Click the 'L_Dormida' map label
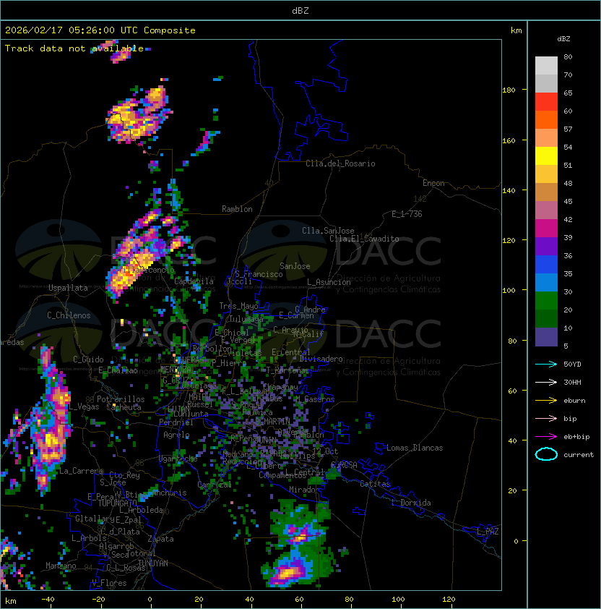This screenshot has width=601, height=609. (411, 503)
